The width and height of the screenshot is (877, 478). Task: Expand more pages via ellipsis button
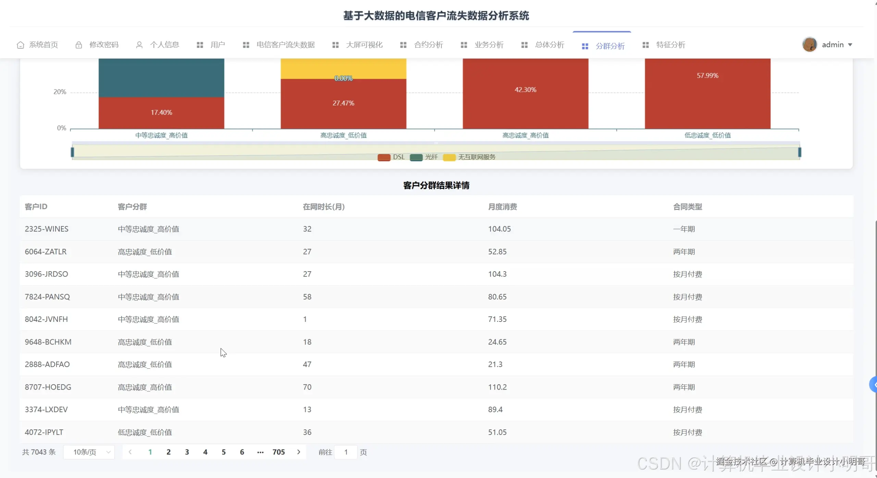[x=260, y=452]
